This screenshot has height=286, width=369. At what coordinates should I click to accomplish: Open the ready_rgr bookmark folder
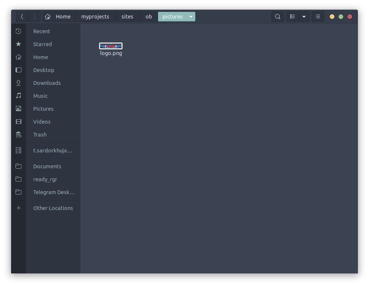tap(45, 179)
